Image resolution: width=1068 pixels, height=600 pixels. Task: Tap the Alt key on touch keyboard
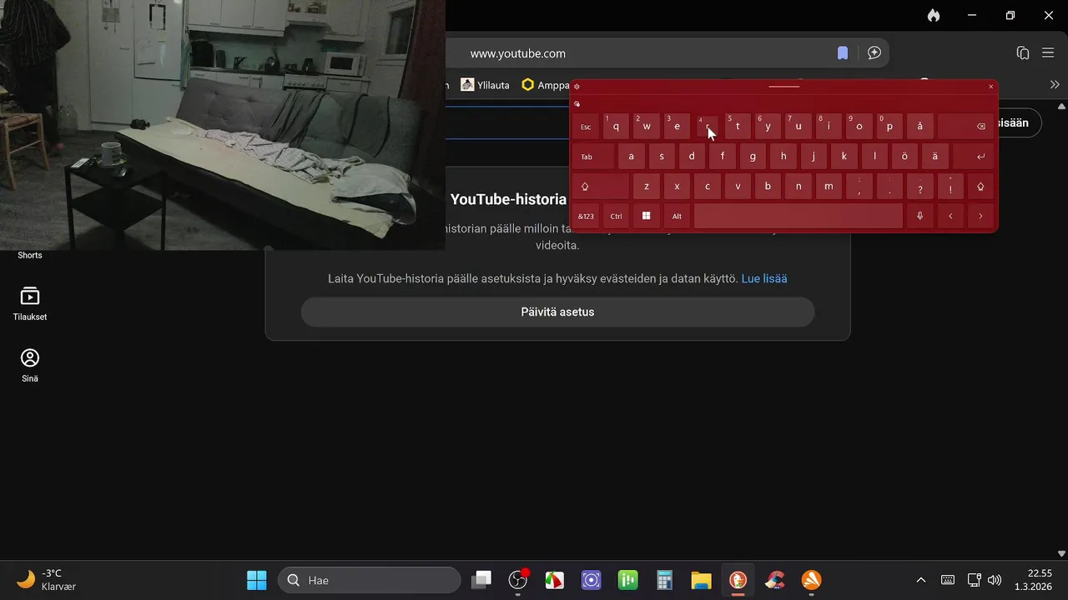pyautogui.click(x=677, y=216)
